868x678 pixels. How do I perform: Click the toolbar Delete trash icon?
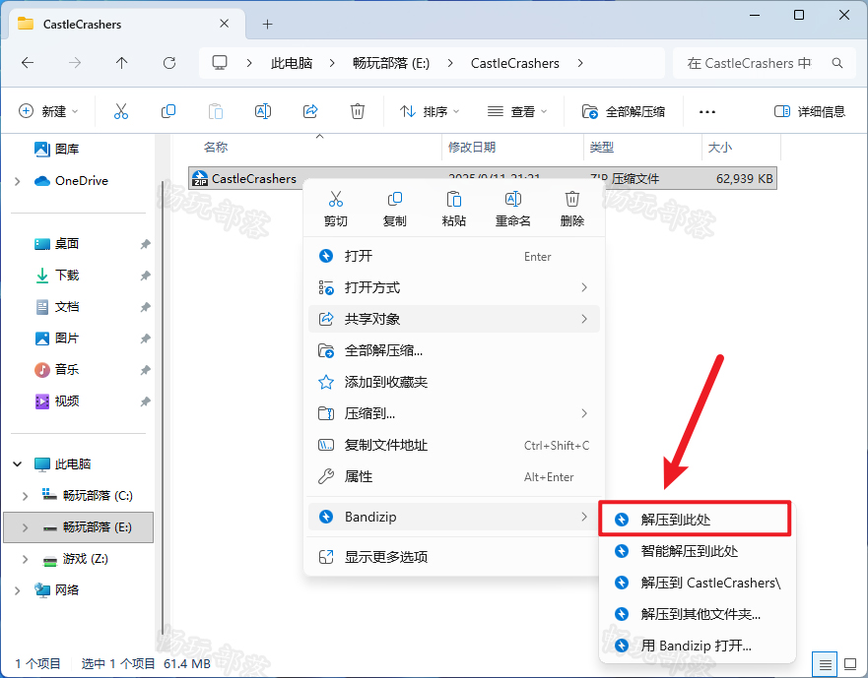click(358, 111)
